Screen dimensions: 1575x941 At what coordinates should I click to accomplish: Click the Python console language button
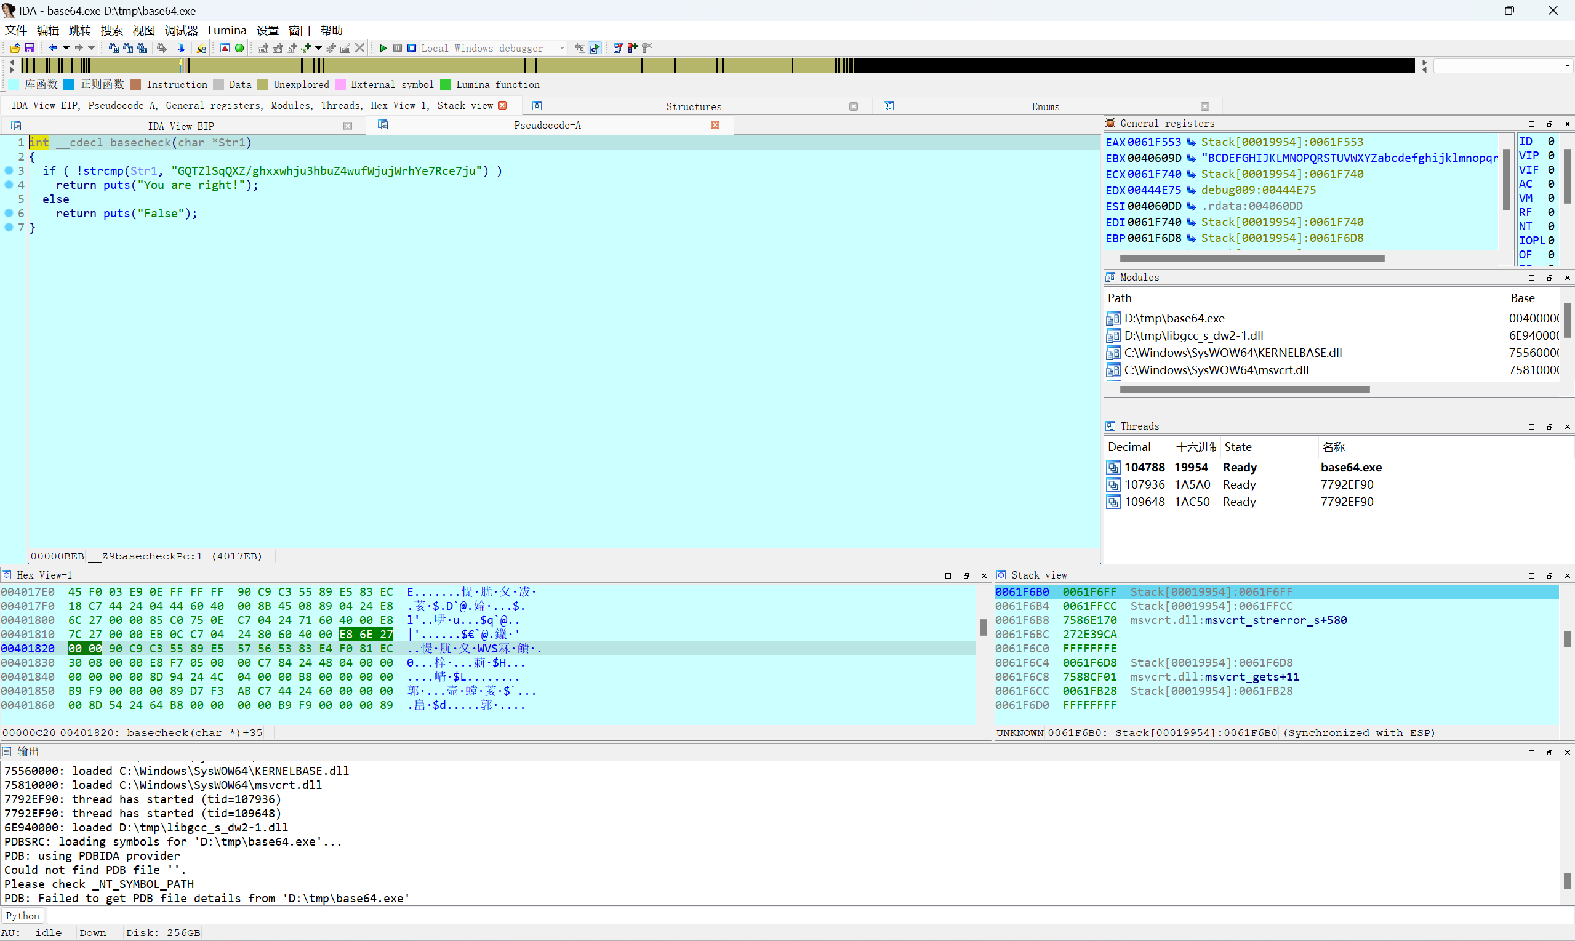coord(23,916)
